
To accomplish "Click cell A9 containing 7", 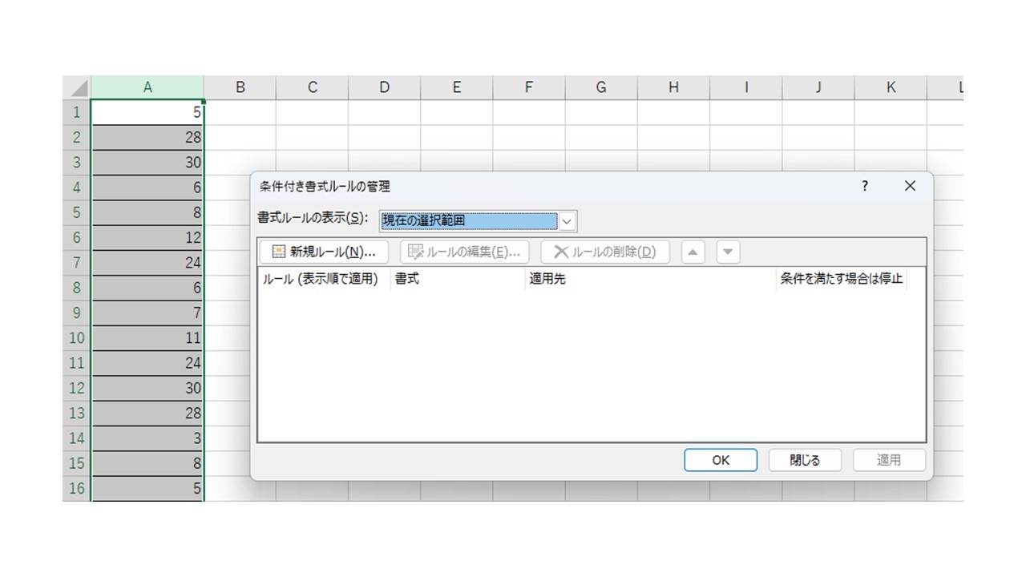I will pyautogui.click(x=147, y=313).
